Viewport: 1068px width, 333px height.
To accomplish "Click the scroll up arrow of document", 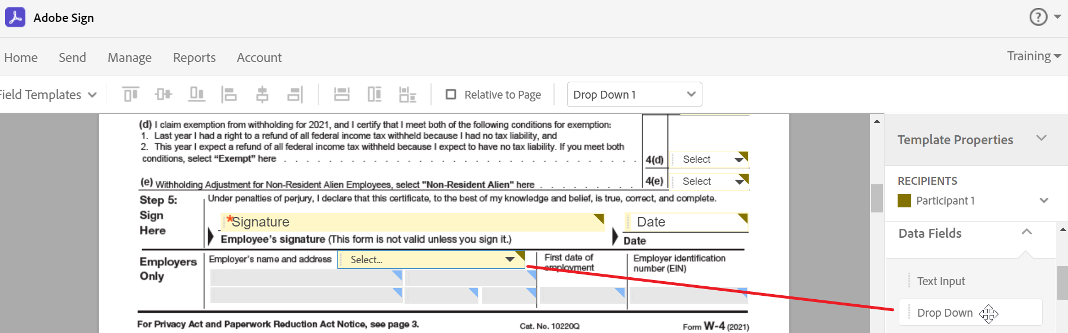I will coord(877,121).
